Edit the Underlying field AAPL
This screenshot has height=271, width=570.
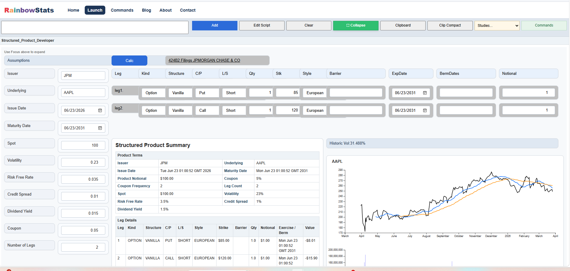click(x=83, y=92)
